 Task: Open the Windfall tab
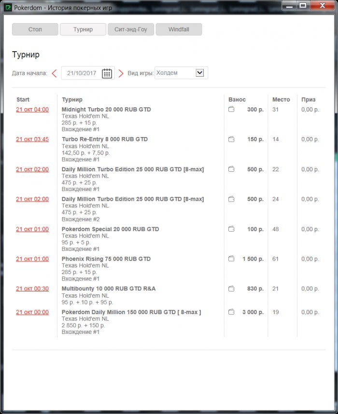coord(179,29)
